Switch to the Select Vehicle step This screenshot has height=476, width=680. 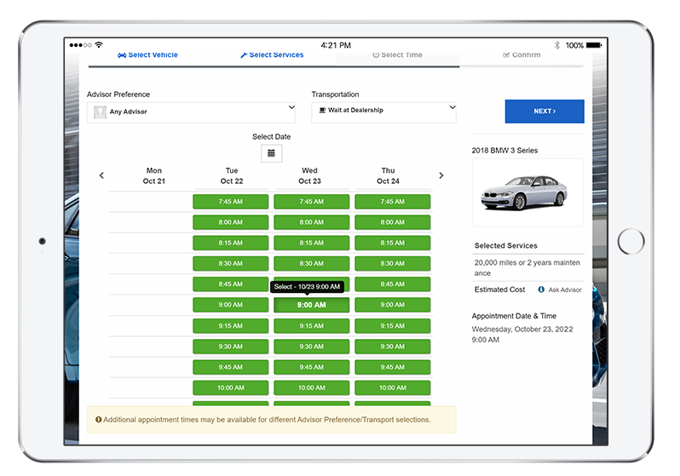(147, 55)
